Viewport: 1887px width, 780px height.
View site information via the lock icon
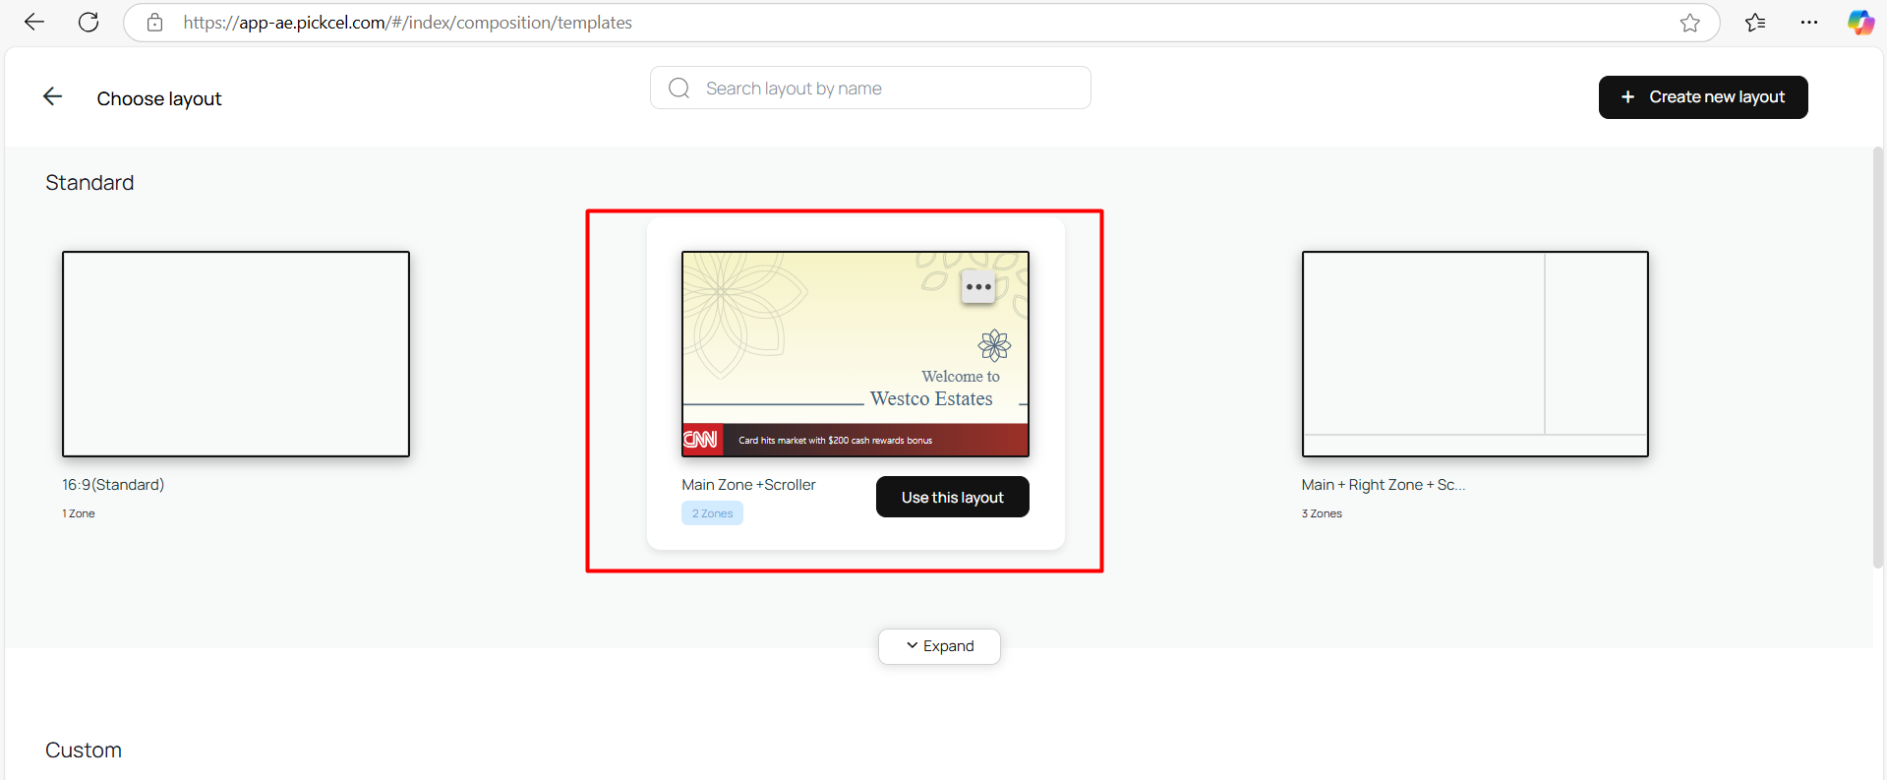coord(154,23)
